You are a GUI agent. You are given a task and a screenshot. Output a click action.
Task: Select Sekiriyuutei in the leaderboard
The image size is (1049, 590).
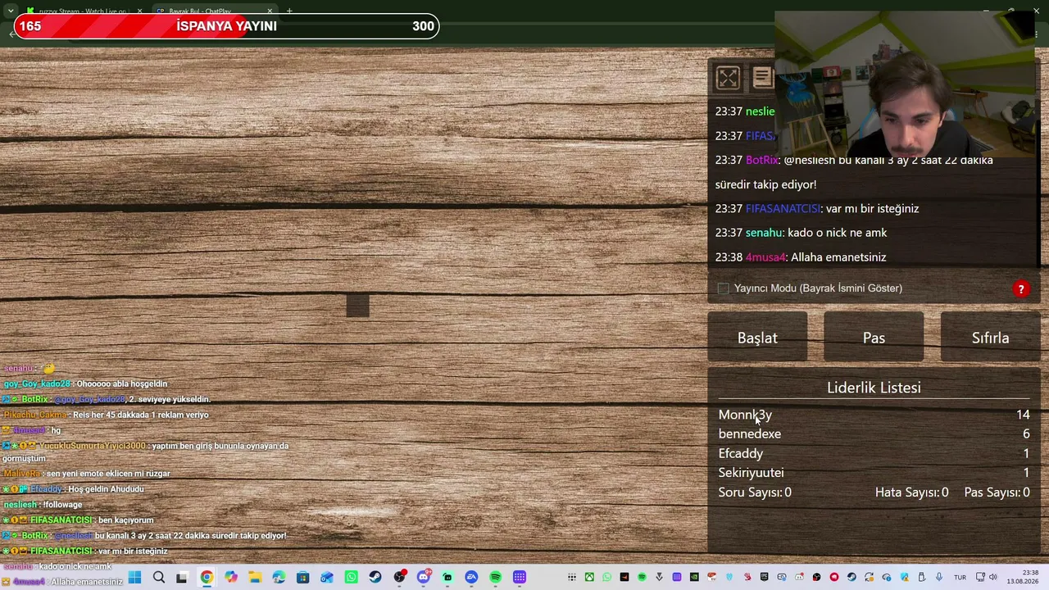pos(752,473)
